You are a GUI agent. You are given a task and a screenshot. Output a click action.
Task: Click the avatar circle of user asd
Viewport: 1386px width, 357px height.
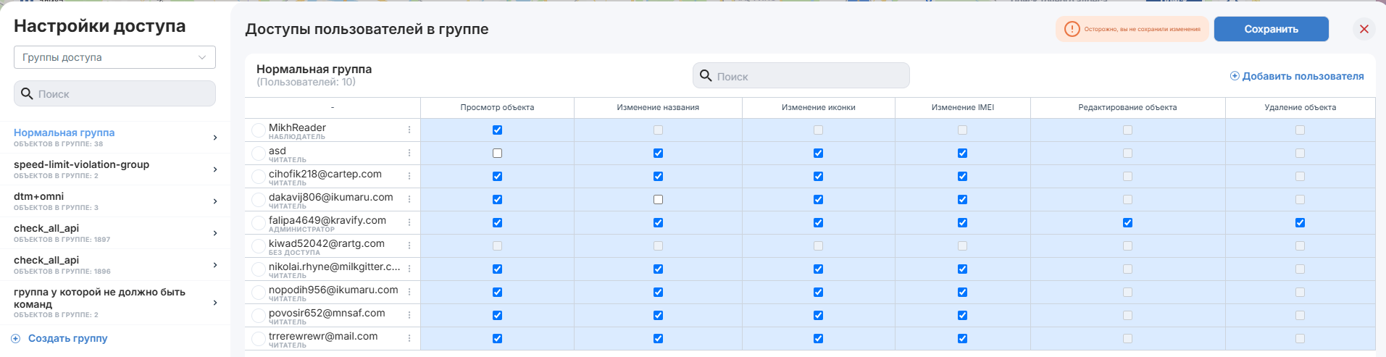259,154
